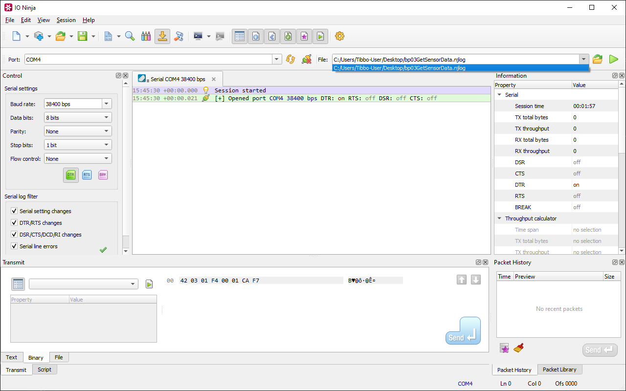Image resolution: width=626 pixels, height=391 pixels.
Task: Toggle the Transmit properties list button
Action: pyautogui.click(x=18, y=284)
